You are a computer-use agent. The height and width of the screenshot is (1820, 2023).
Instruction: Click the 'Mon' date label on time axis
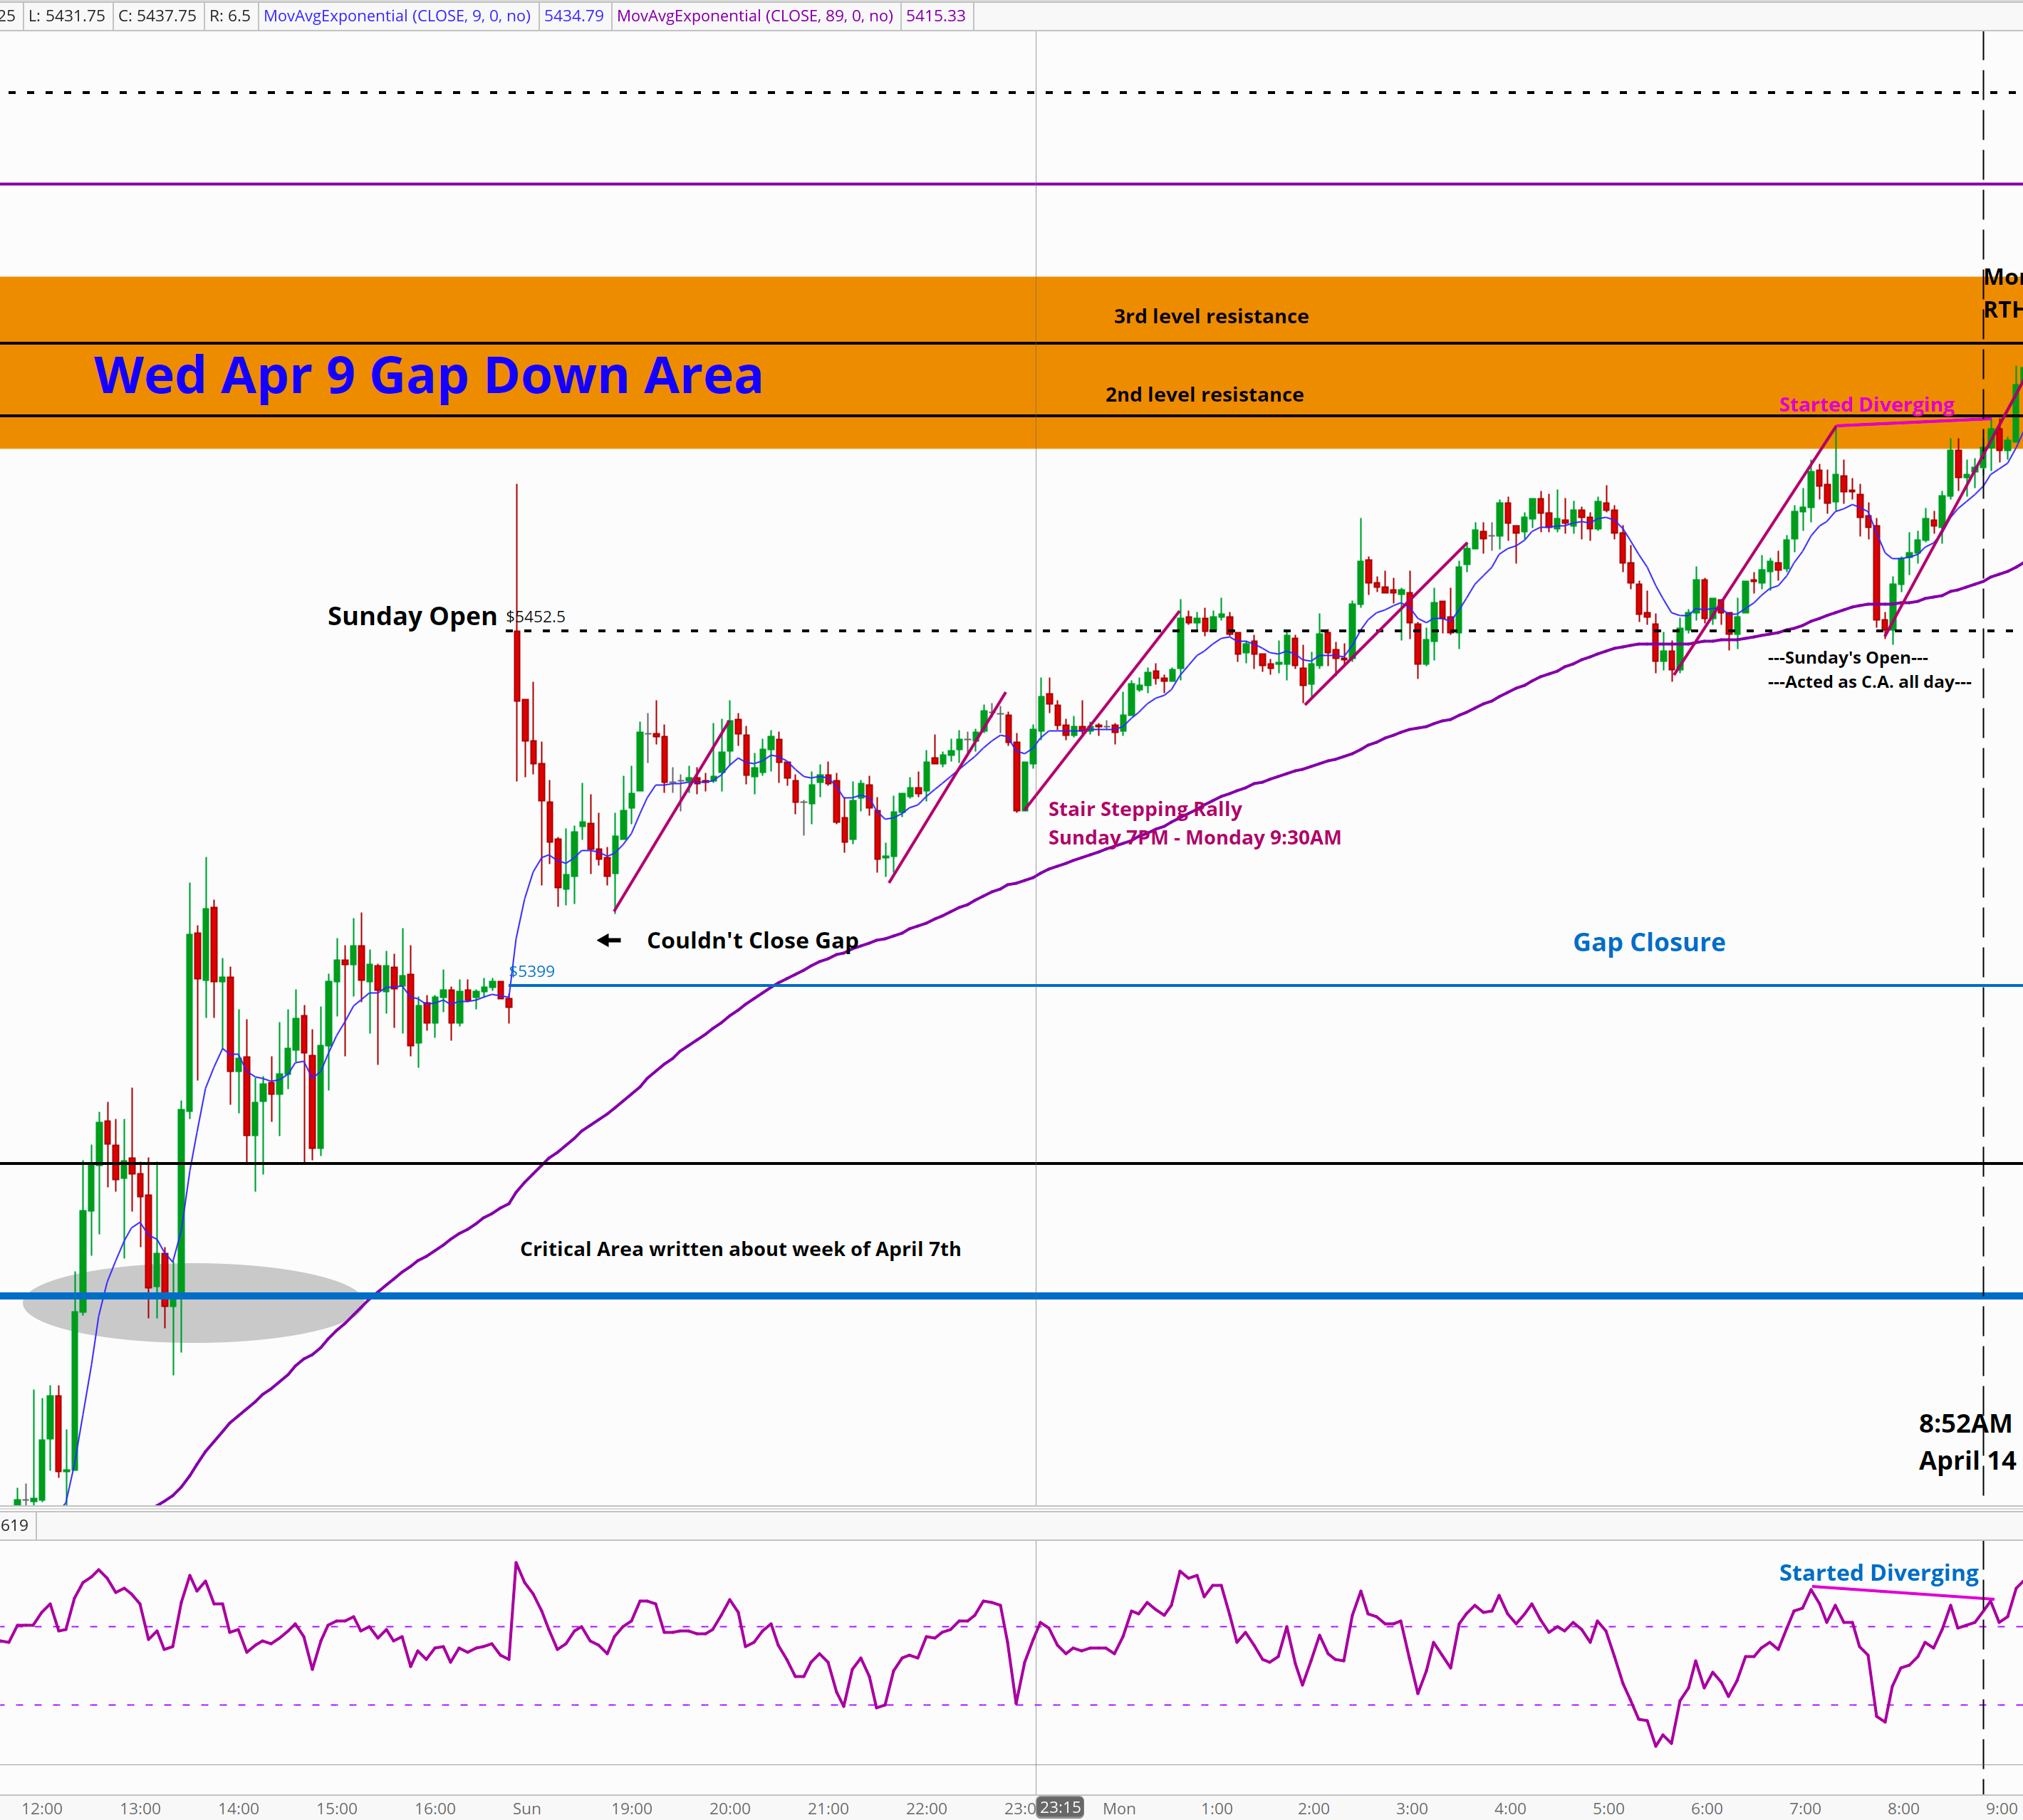tap(1118, 1808)
